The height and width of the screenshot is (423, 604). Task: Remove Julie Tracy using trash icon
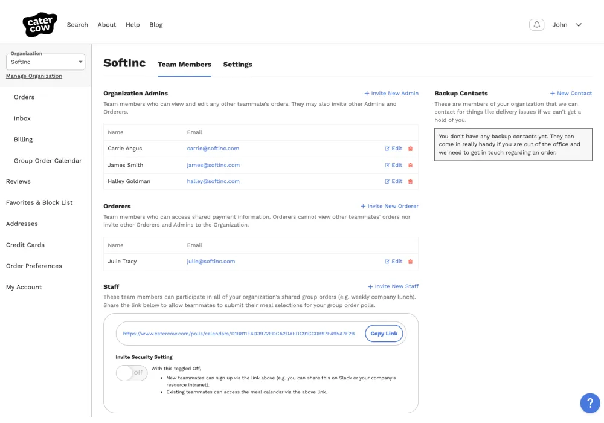coord(411,262)
